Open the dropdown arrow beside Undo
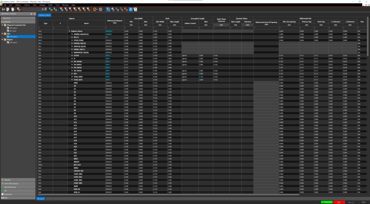 click(x=98, y=9)
